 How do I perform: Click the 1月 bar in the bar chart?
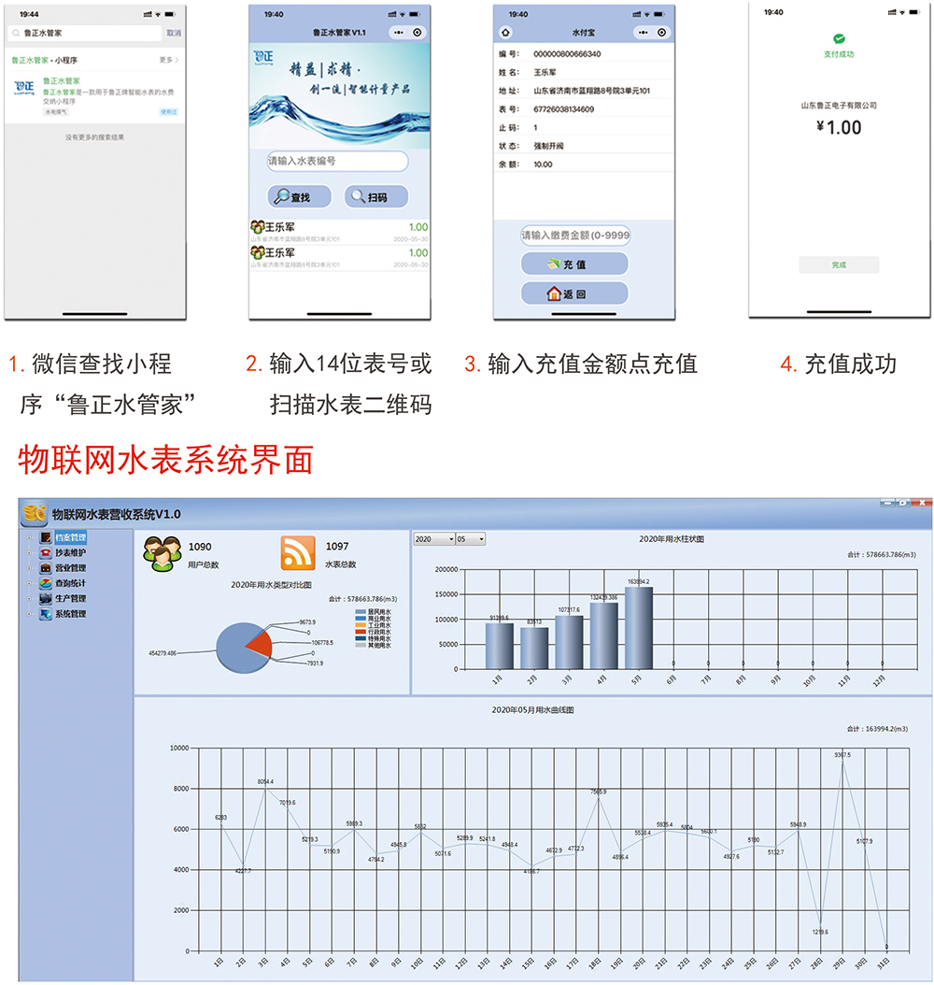point(499,647)
